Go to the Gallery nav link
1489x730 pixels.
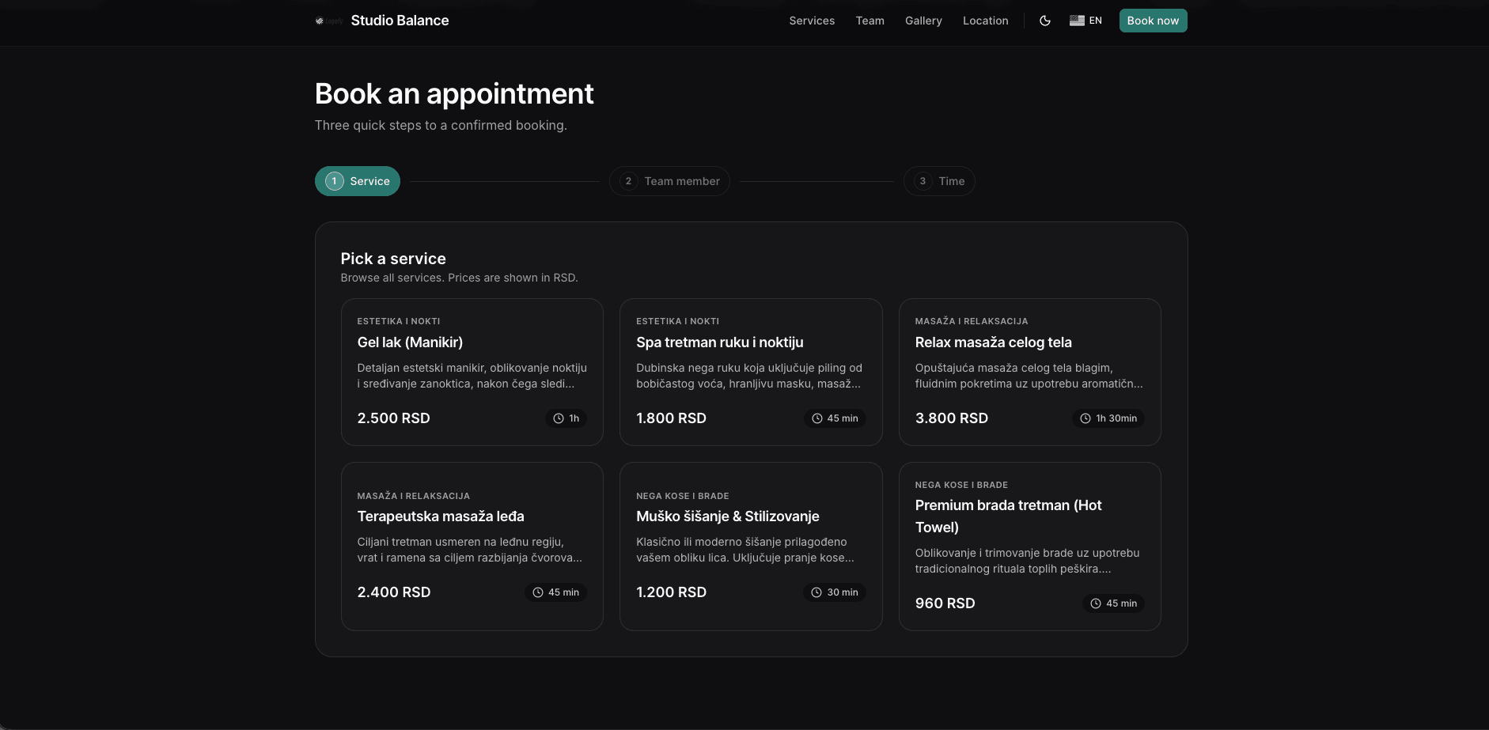pos(923,21)
